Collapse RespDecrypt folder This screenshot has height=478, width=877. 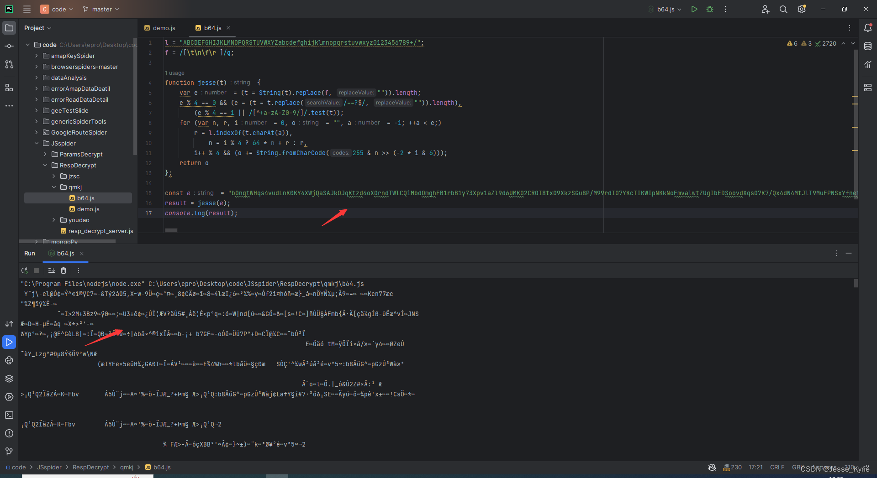point(45,165)
